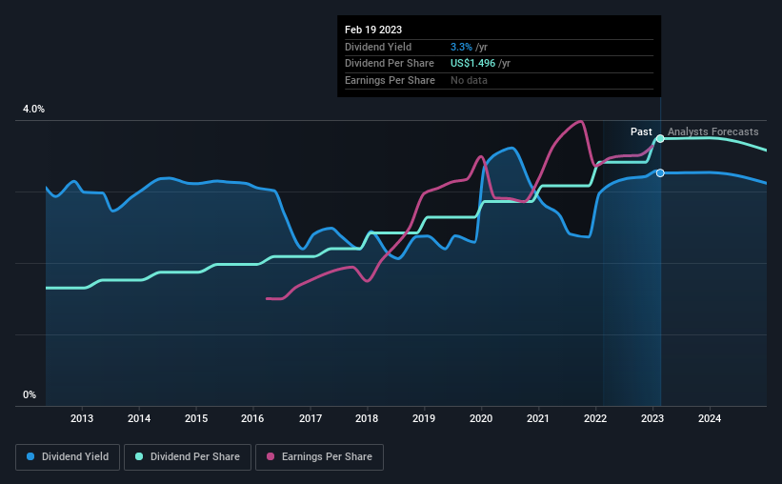Click the 2021 x-axis label
This screenshot has height=484, width=782.
point(538,418)
